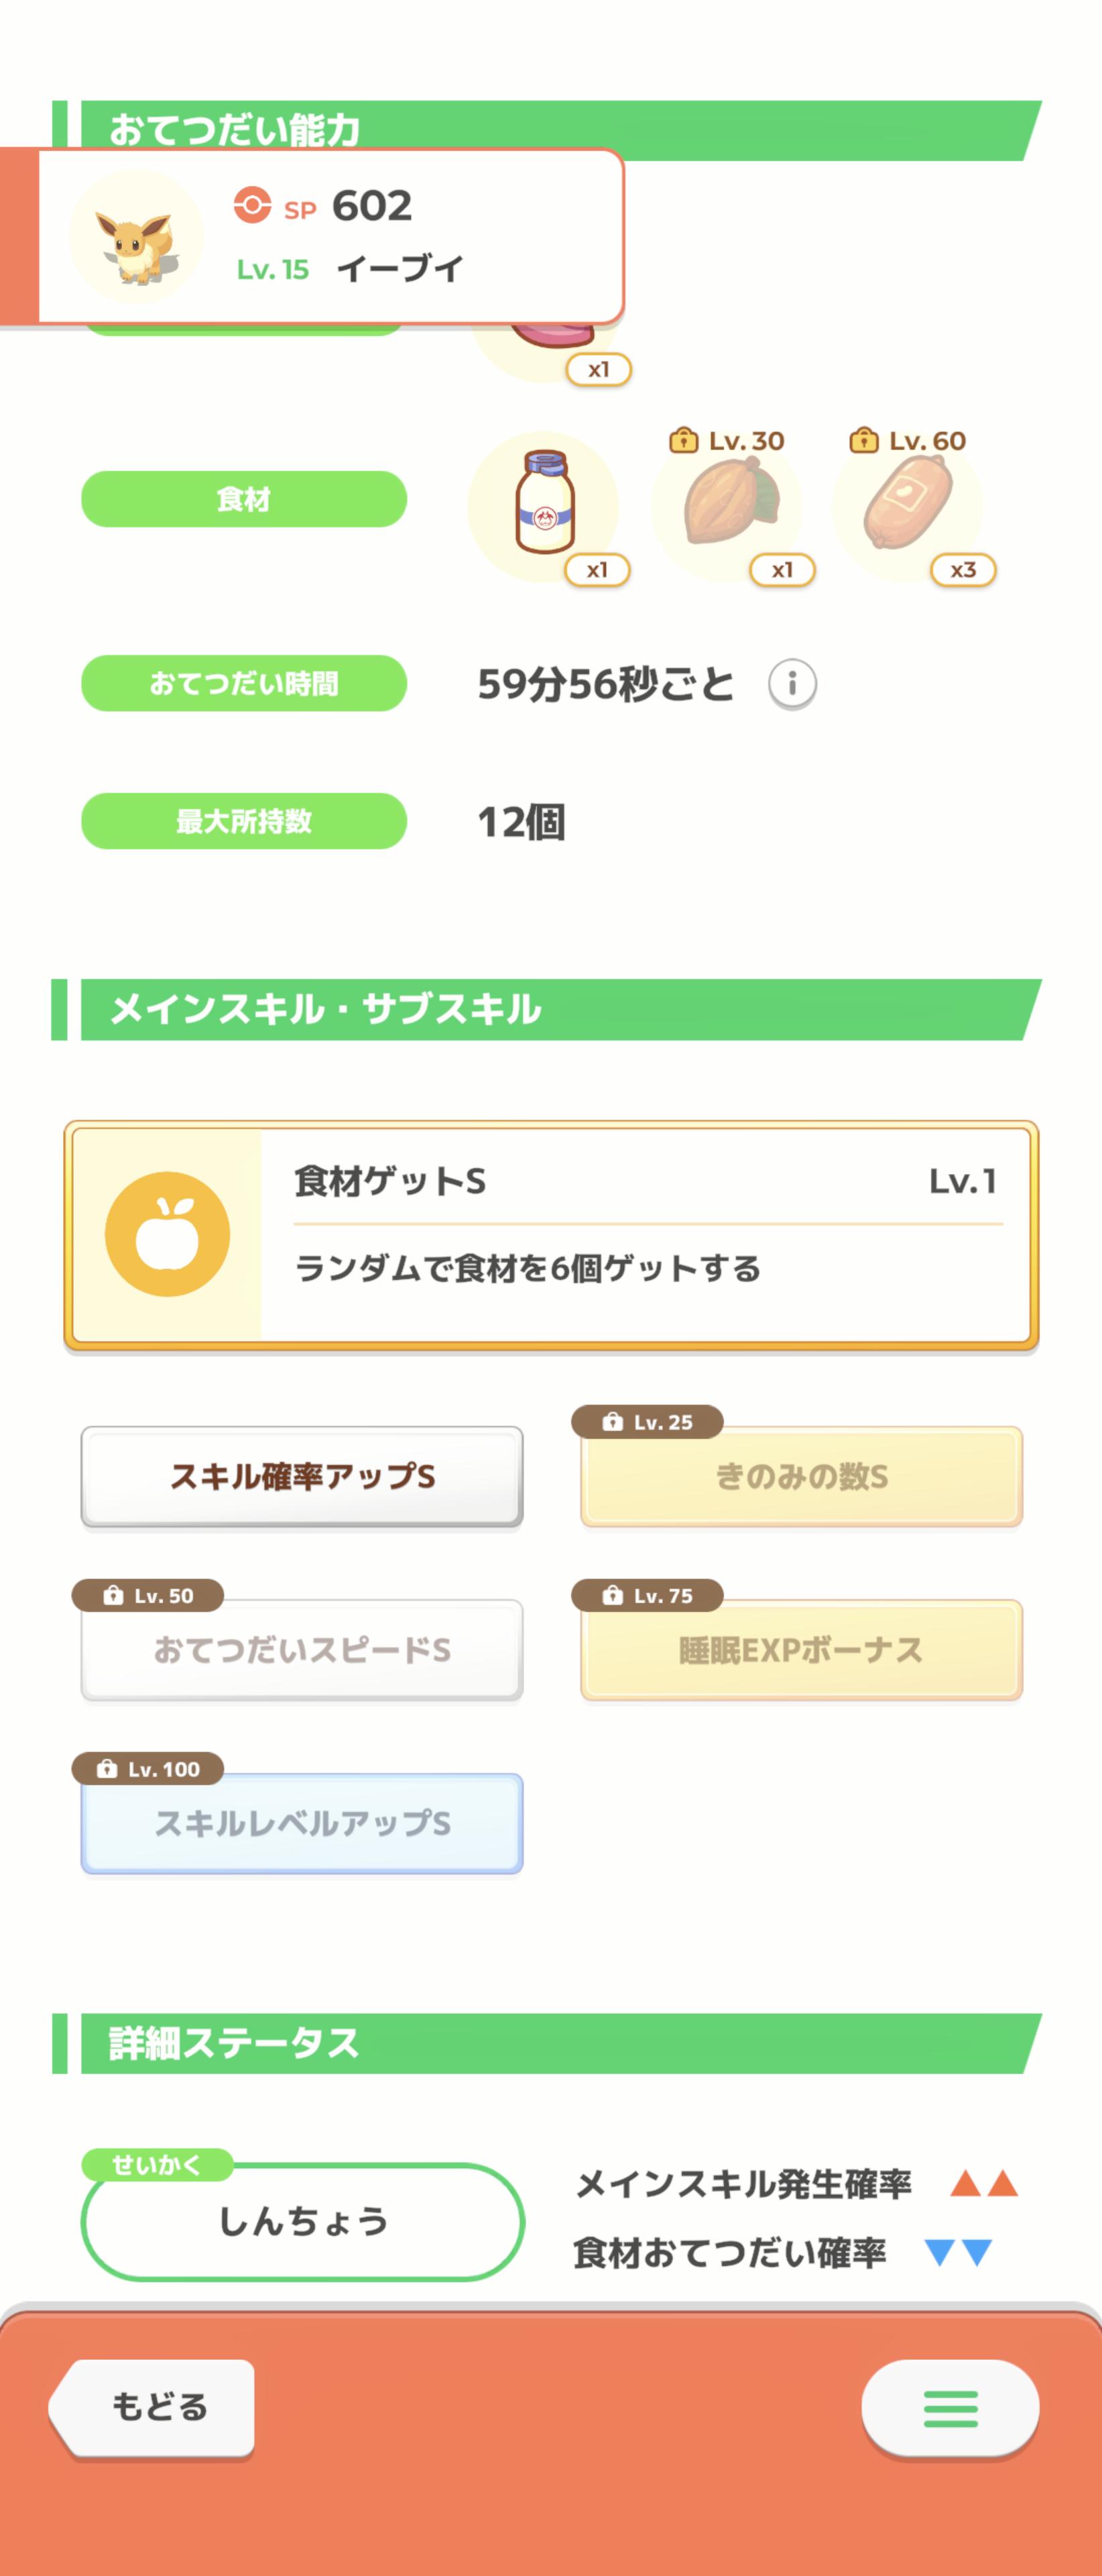Tap the locked スキルレベルアップS sub skill
This screenshot has width=1102, height=2576.
pyautogui.click(x=302, y=1823)
